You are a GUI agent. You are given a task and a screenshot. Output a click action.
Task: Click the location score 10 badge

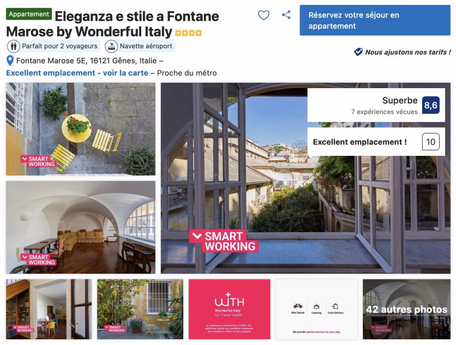(431, 142)
